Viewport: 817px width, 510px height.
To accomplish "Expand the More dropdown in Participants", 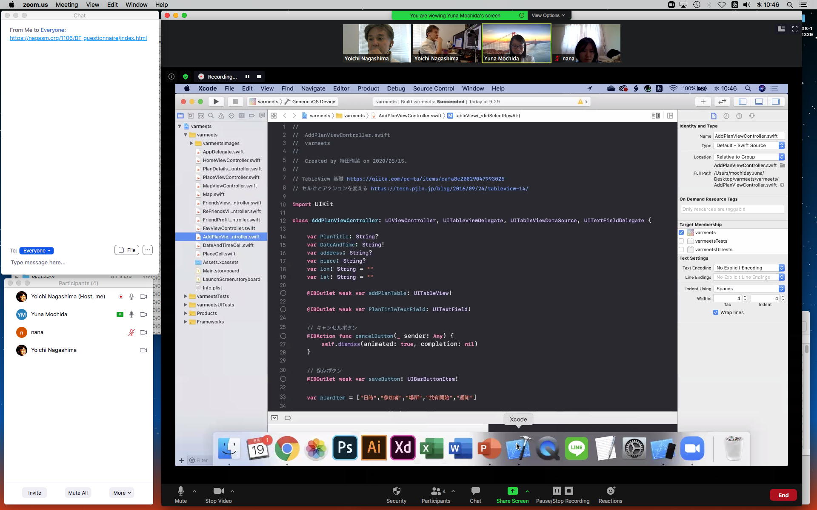I will tap(122, 493).
